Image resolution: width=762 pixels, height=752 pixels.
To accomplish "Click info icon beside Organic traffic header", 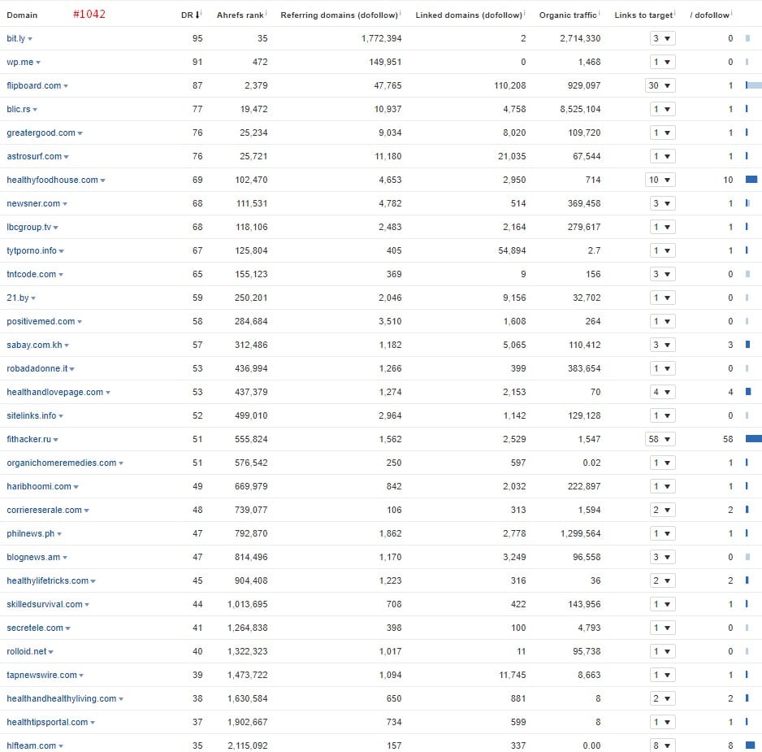I will (600, 13).
